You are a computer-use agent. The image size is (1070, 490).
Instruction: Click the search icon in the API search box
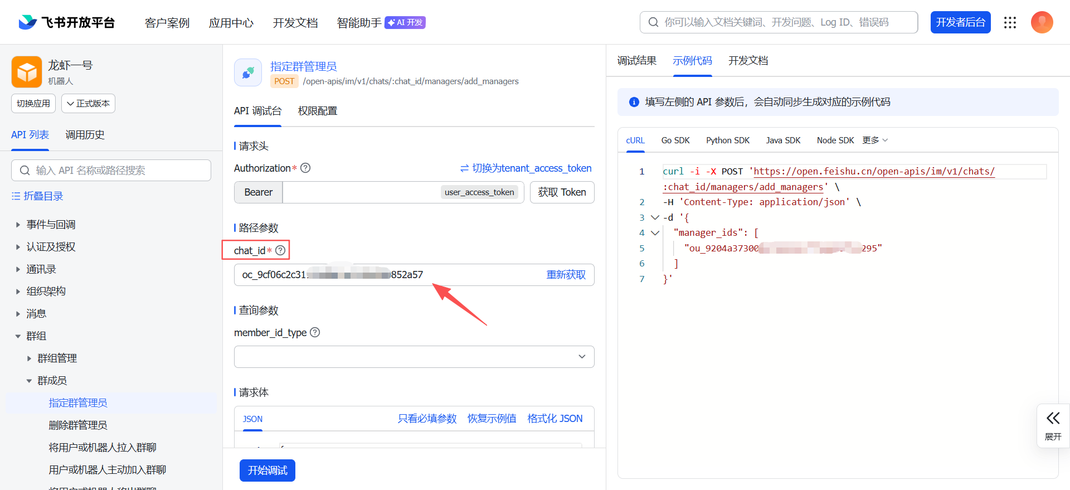point(25,171)
